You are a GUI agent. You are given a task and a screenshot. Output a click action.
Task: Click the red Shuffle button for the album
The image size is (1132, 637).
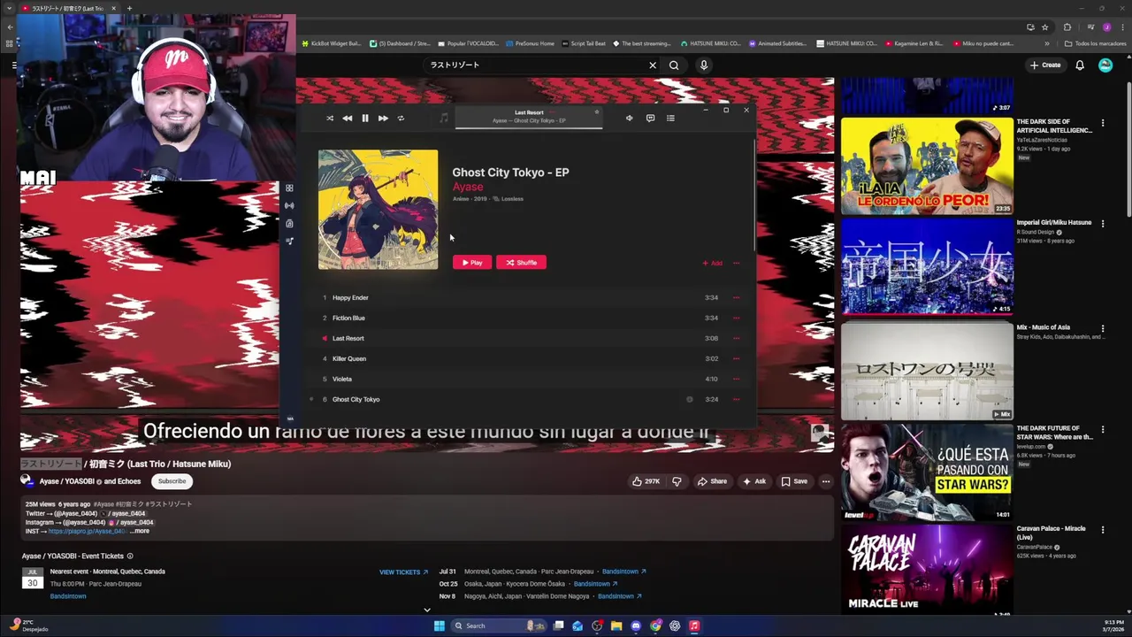[521, 263]
